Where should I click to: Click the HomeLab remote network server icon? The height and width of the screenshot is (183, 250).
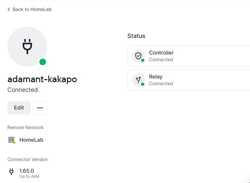coord(11,140)
